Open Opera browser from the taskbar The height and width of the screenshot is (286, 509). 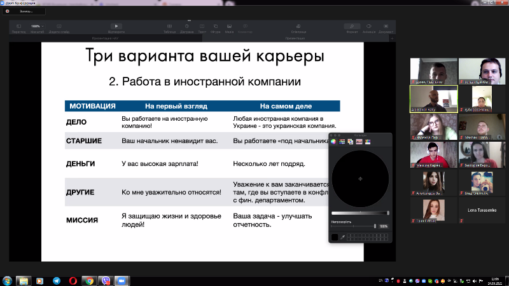[x=73, y=281]
